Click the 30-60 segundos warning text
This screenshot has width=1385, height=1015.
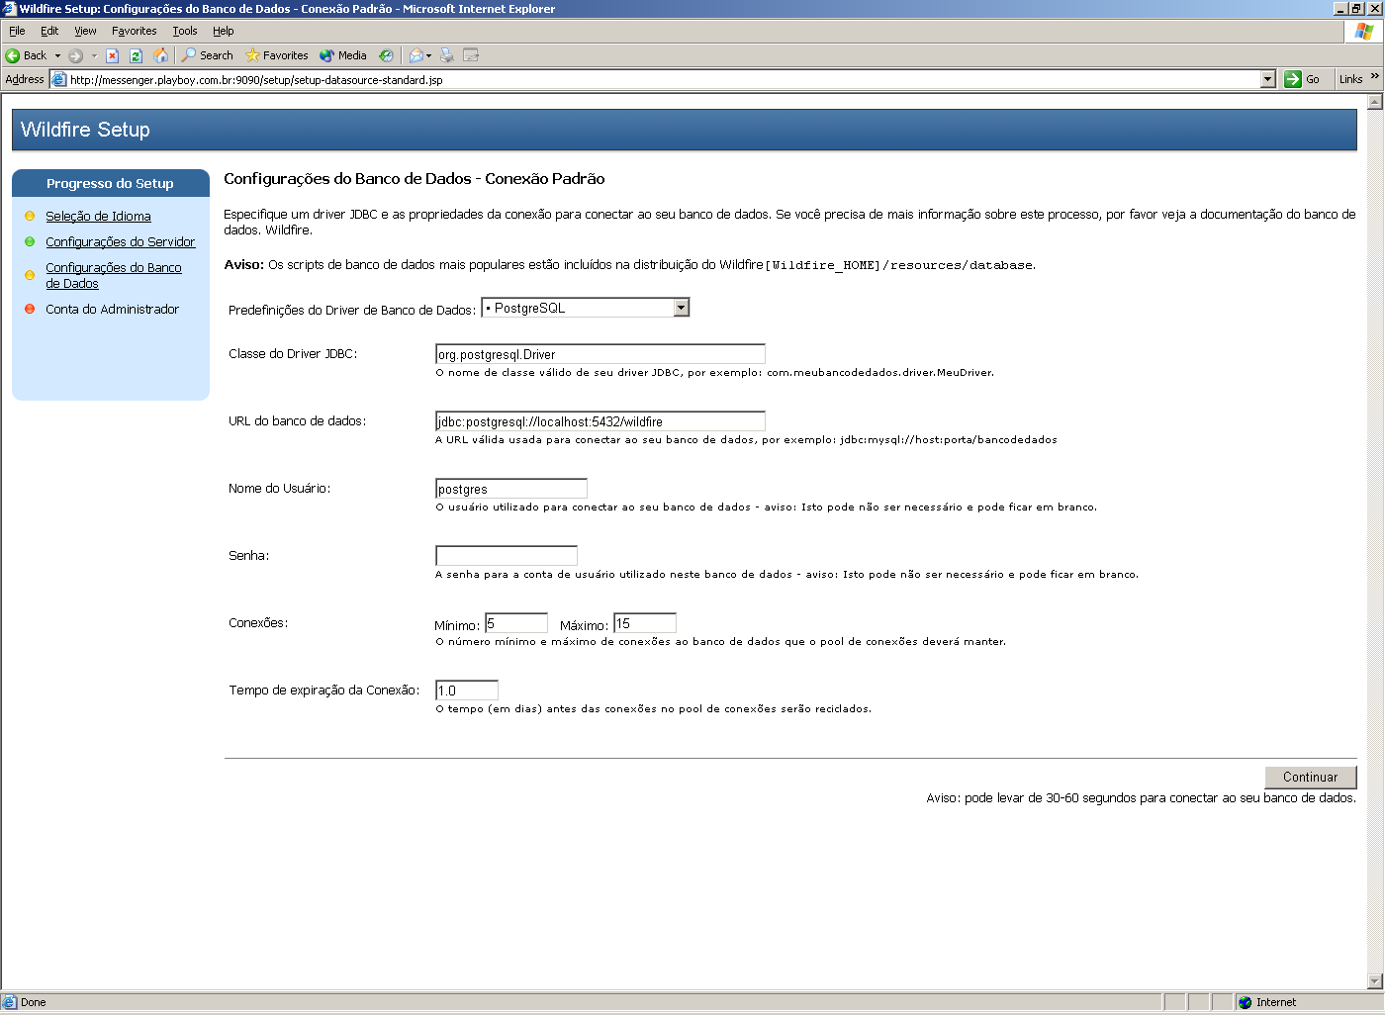pyautogui.click(x=1141, y=797)
